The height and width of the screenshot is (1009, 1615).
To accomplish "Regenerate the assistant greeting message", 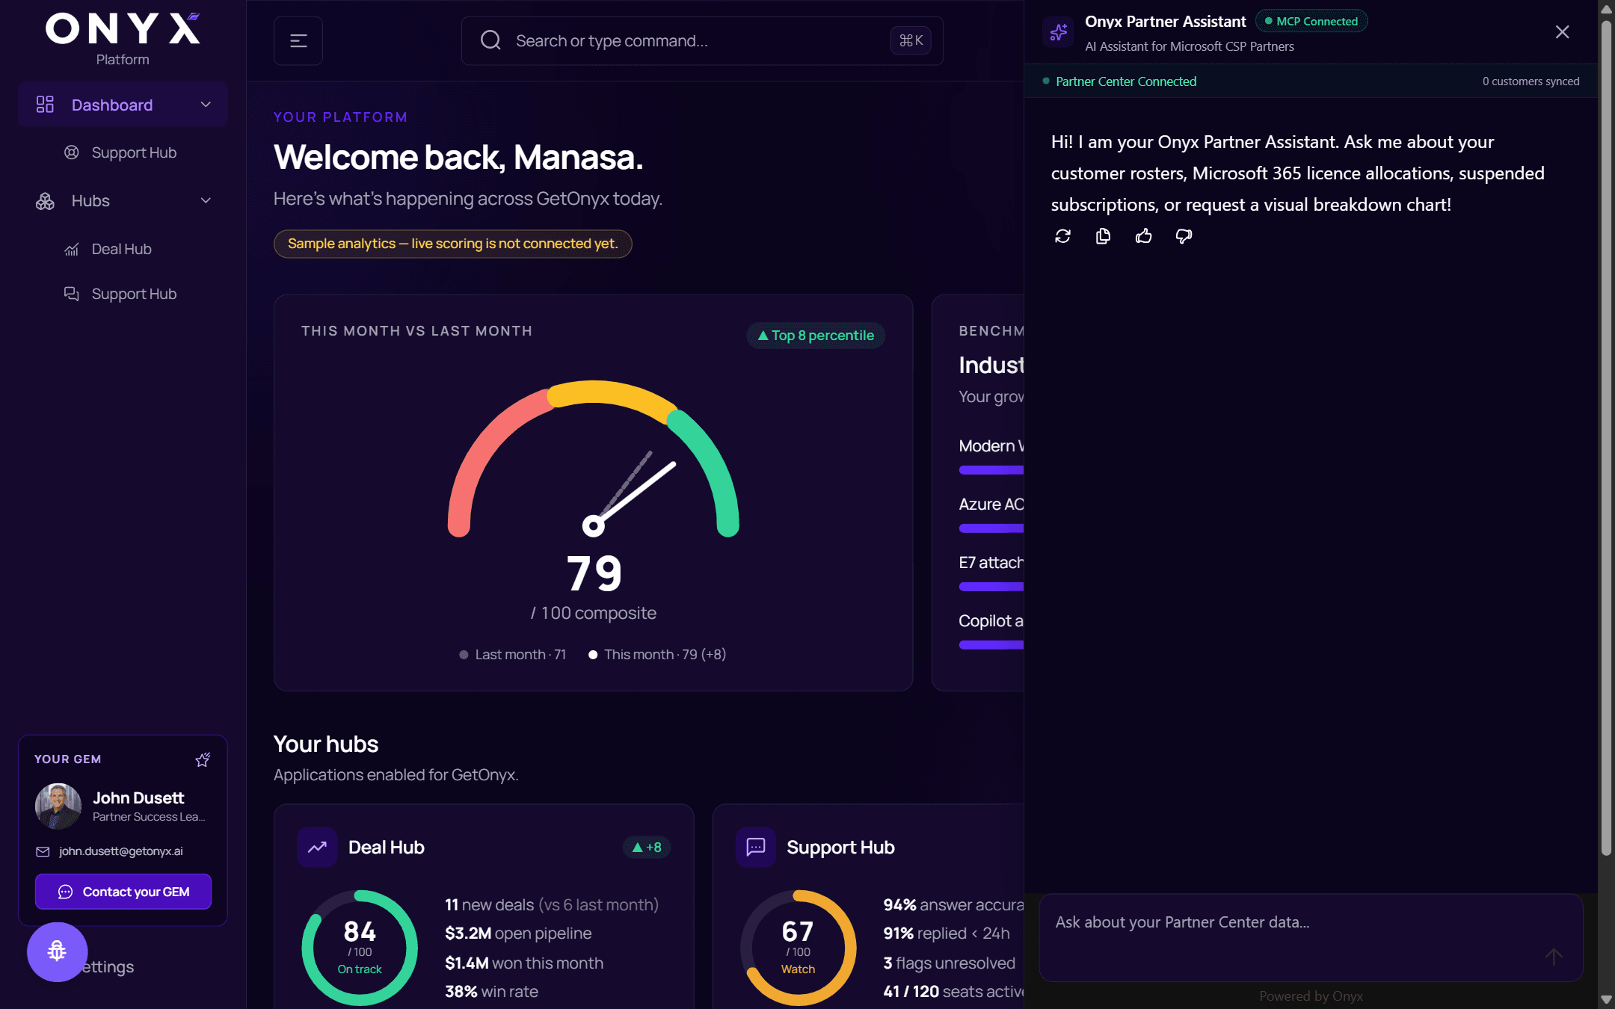I will pos(1062,236).
